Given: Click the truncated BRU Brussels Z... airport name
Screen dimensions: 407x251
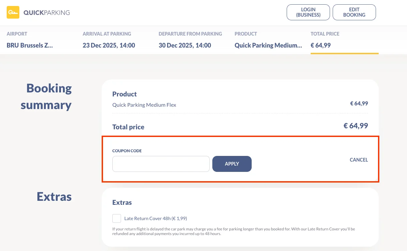Looking at the screenshot, I should [x=30, y=45].
